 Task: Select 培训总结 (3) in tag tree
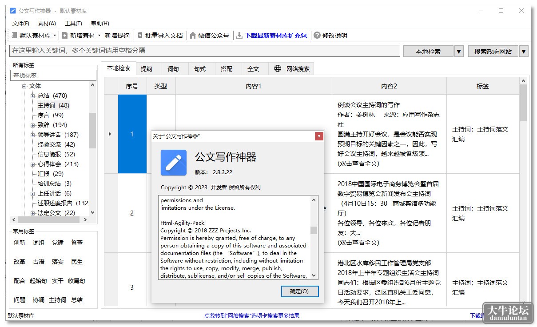(x=55, y=184)
